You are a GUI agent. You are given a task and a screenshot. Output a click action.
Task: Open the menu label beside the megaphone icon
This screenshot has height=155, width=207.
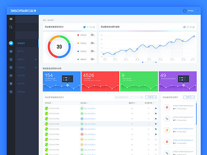[21, 92]
